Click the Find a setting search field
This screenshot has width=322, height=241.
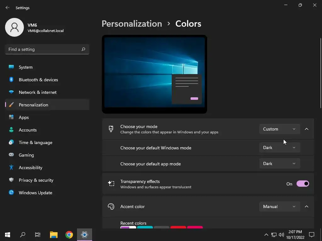(47, 49)
